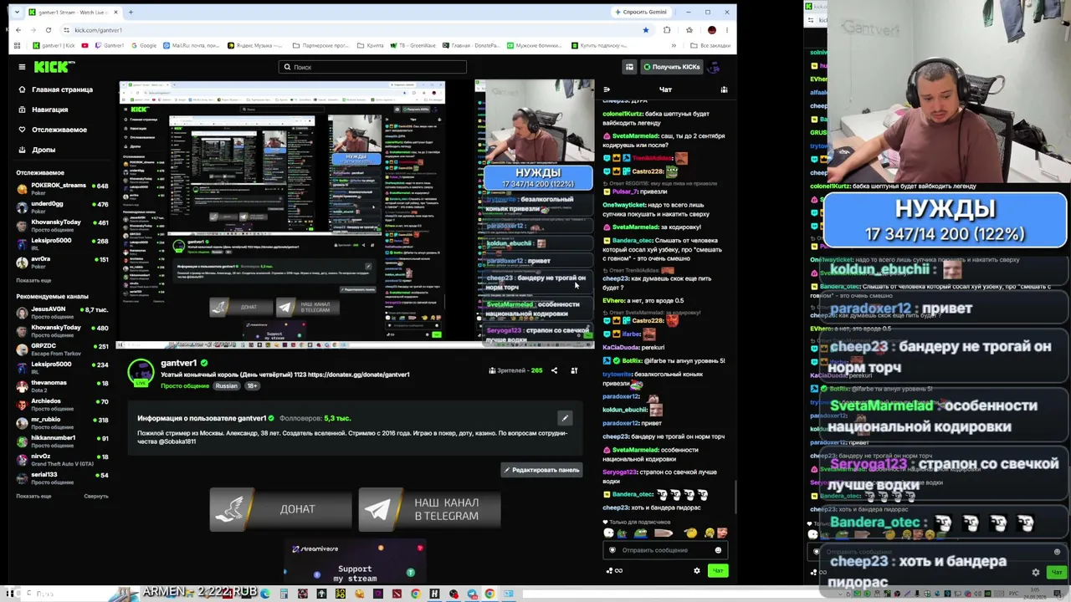Edit the user info with pencil icon
Image resolution: width=1071 pixels, height=602 pixels.
(x=565, y=418)
